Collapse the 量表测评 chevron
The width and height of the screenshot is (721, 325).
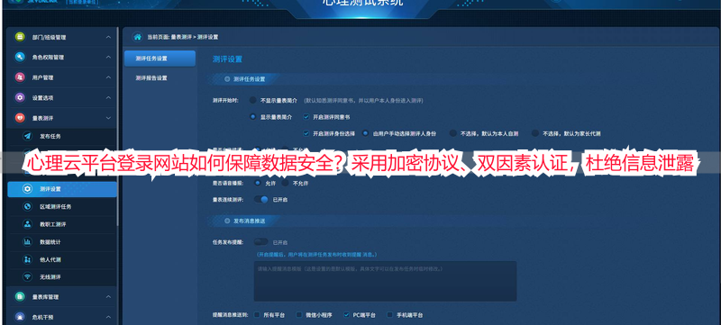tap(108, 118)
